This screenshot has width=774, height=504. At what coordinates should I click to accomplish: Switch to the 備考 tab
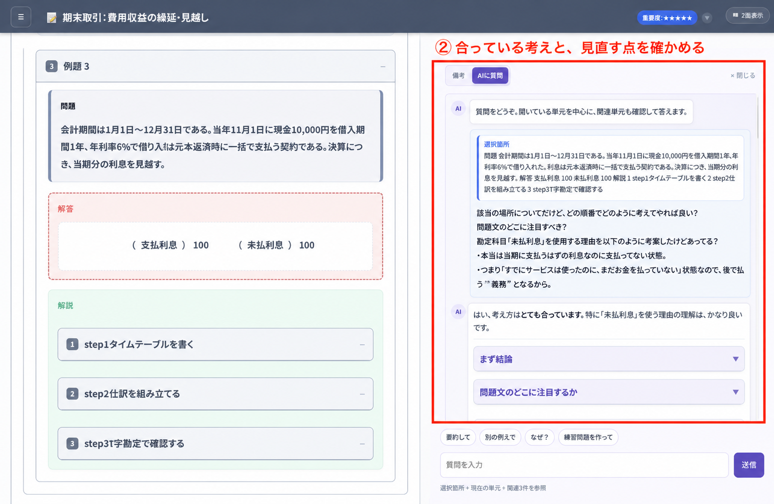pos(458,76)
